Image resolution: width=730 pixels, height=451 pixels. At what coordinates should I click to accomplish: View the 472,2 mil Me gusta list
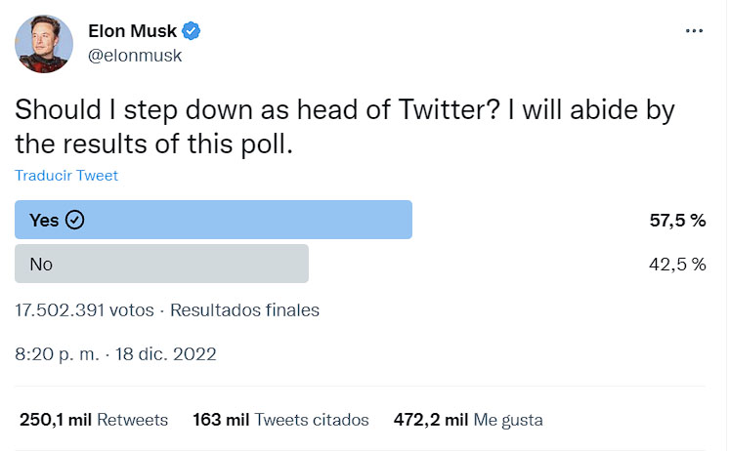tap(468, 420)
